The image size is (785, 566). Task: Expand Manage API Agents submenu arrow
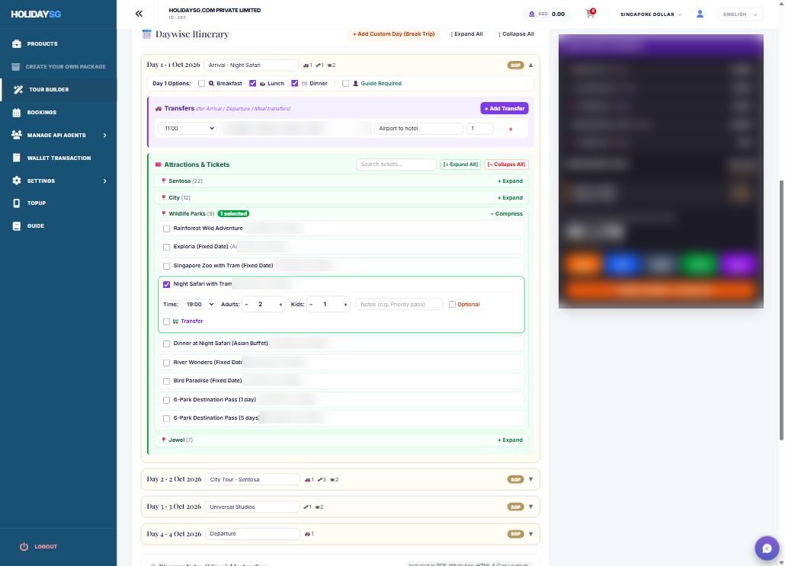point(104,135)
